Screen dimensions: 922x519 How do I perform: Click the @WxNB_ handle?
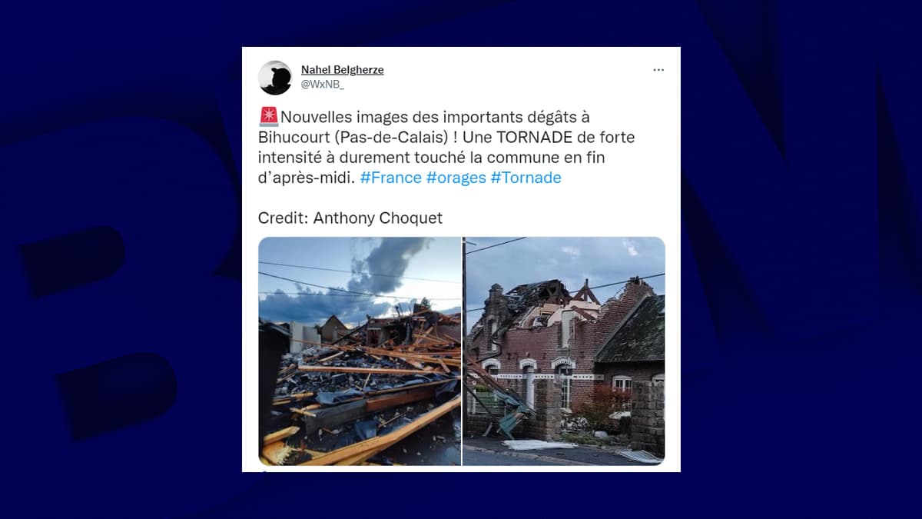(322, 84)
